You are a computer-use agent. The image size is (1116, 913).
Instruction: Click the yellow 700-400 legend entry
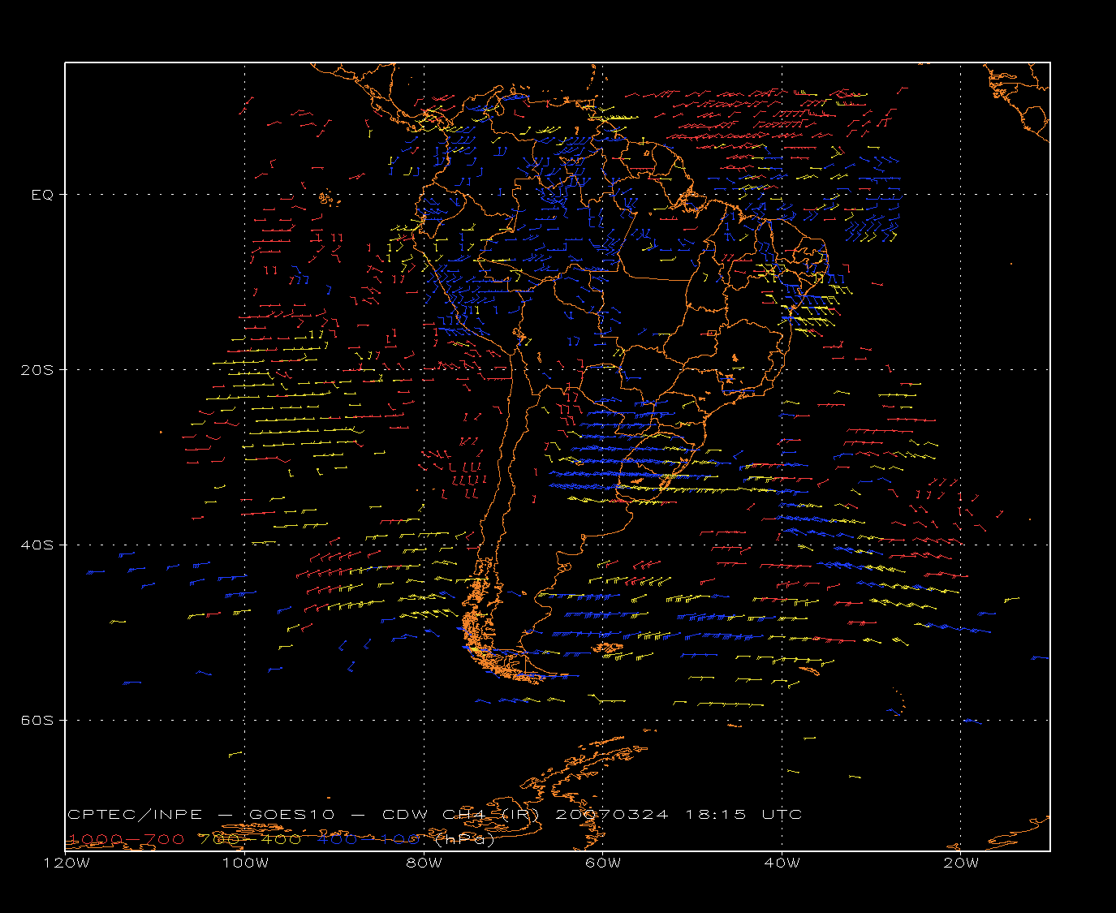(251, 839)
